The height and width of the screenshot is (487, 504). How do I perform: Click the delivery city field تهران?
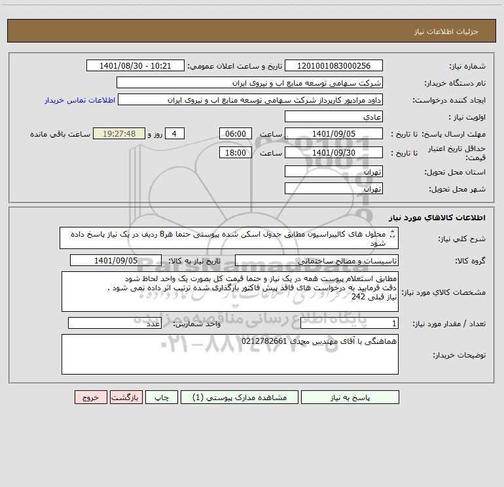pos(334,188)
